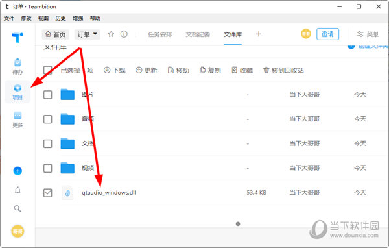Click 移动 move toolbar action
Viewport: 389px width, 248px height.
point(178,70)
